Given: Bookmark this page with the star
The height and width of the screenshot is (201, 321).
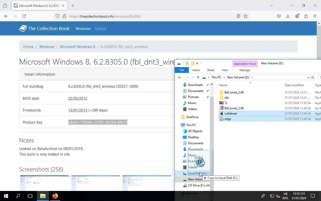Looking at the screenshot, I should 246,16.
